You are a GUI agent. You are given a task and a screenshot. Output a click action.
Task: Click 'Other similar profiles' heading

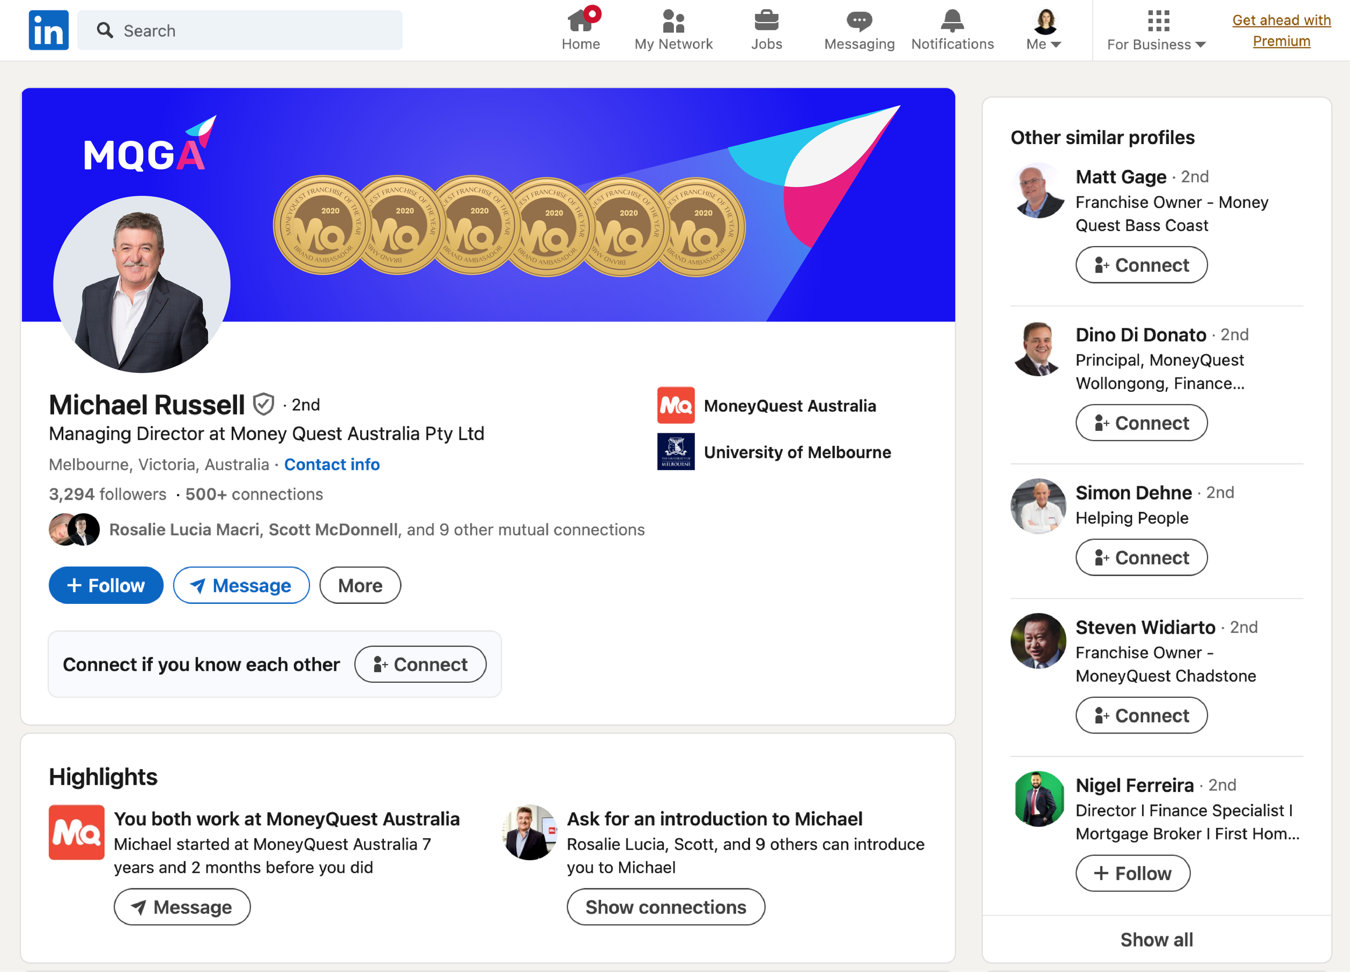(x=1102, y=138)
